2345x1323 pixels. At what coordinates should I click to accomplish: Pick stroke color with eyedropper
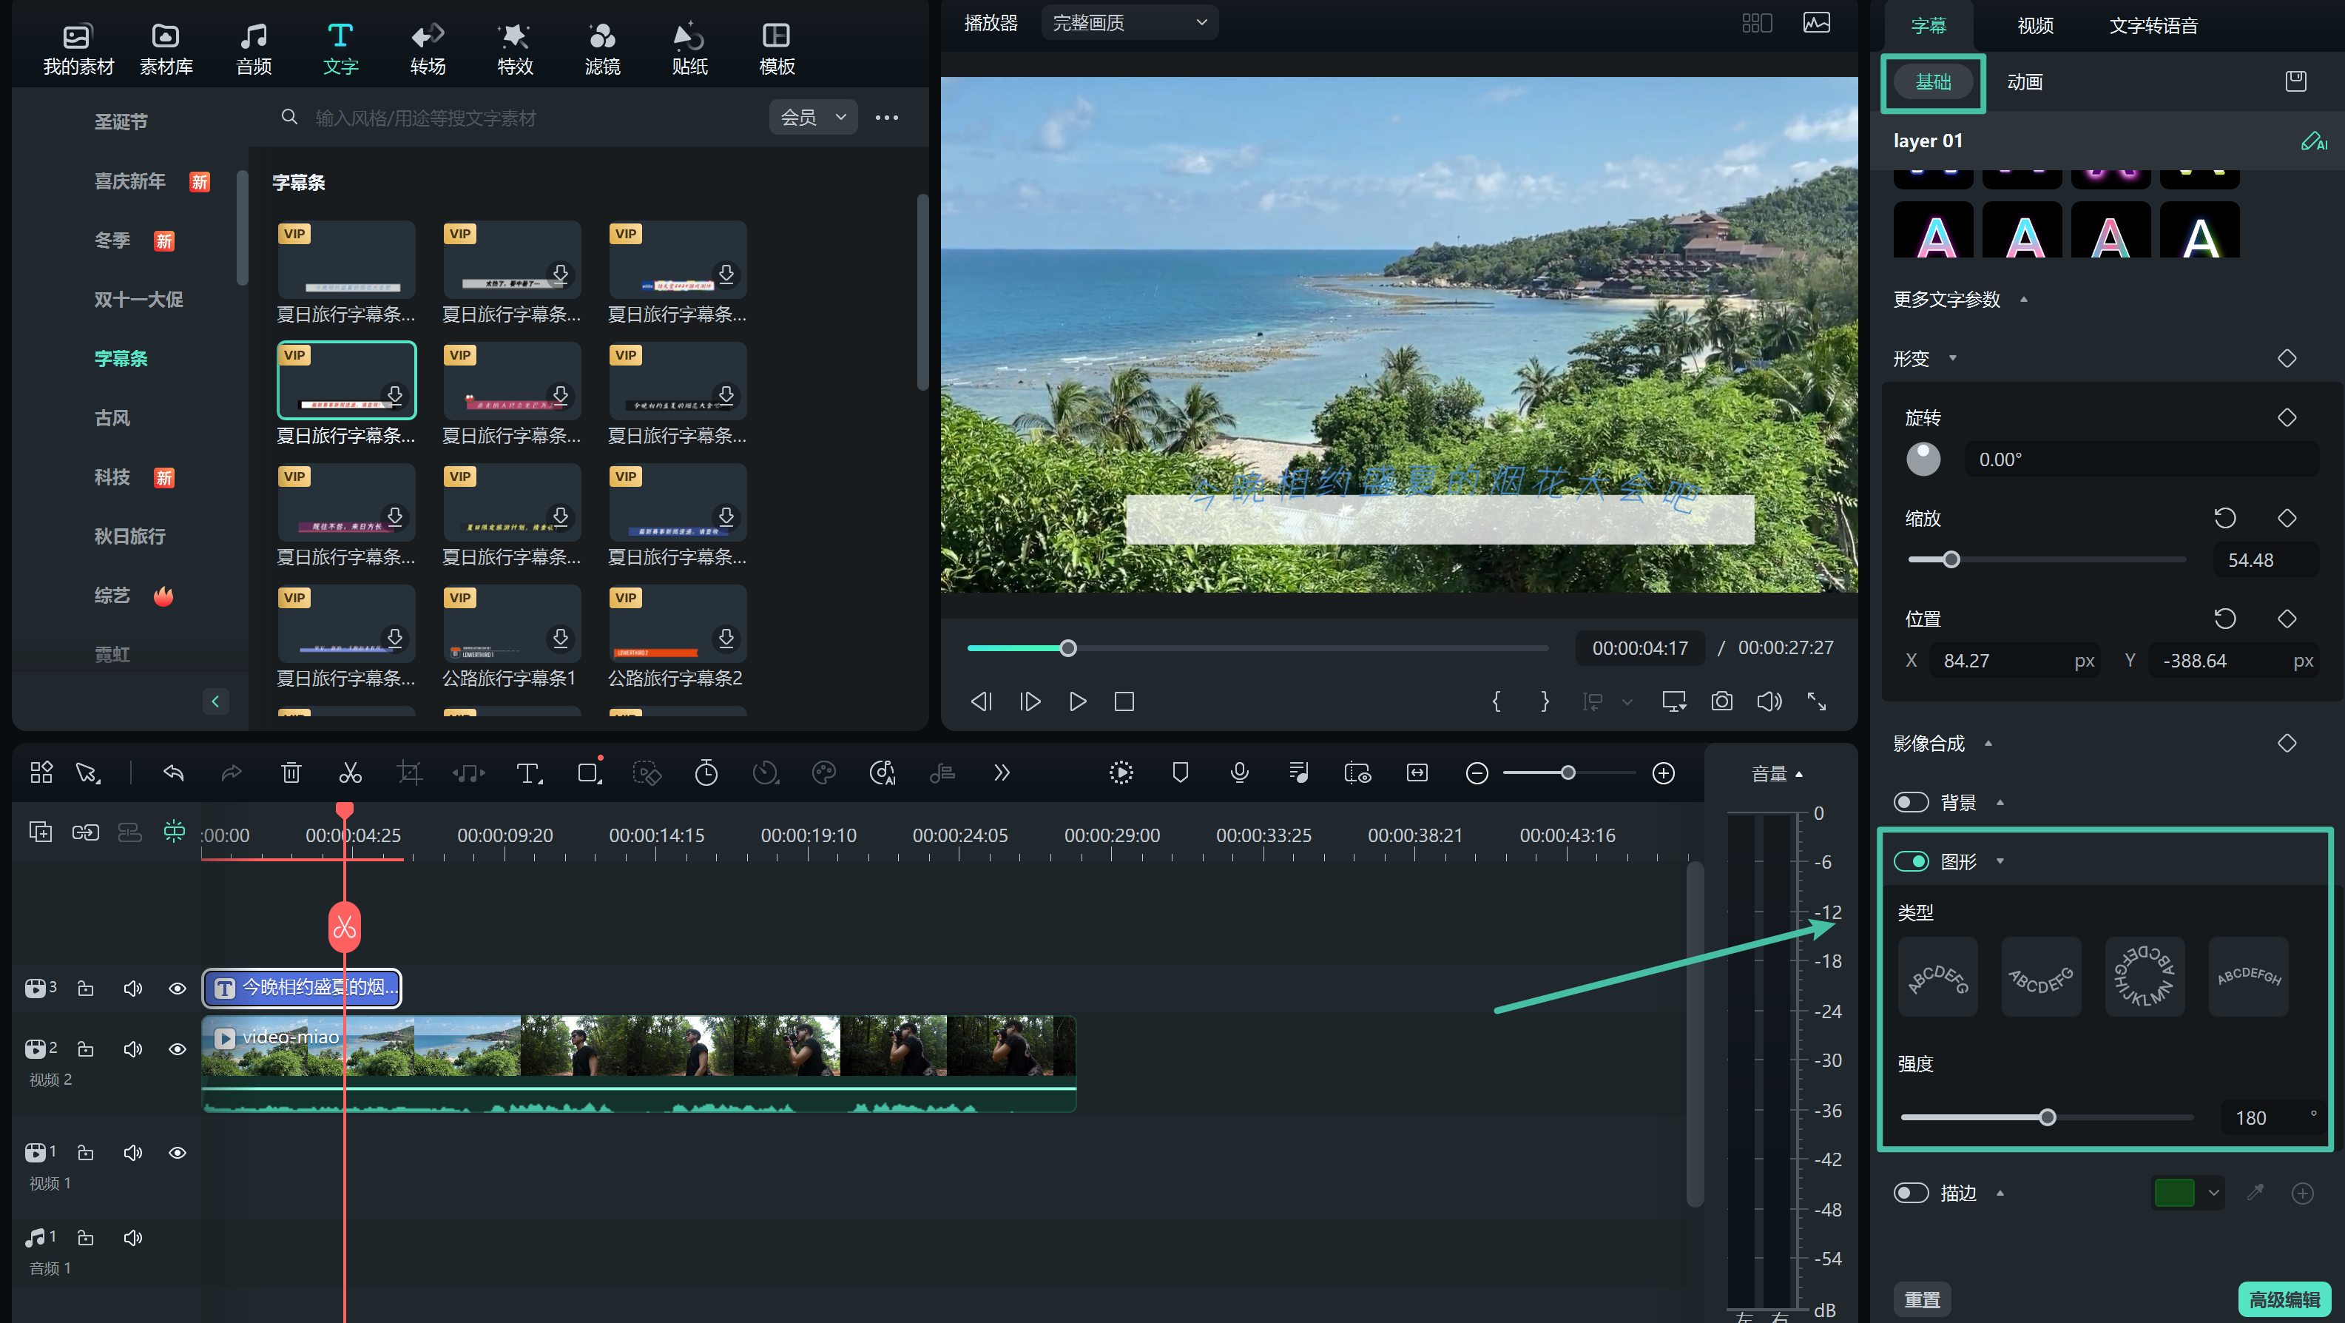click(x=2255, y=1193)
